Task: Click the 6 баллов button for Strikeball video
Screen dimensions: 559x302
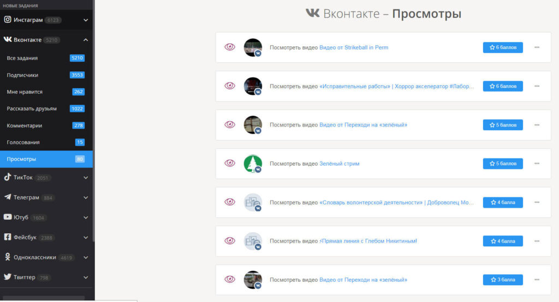Action: point(503,47)
